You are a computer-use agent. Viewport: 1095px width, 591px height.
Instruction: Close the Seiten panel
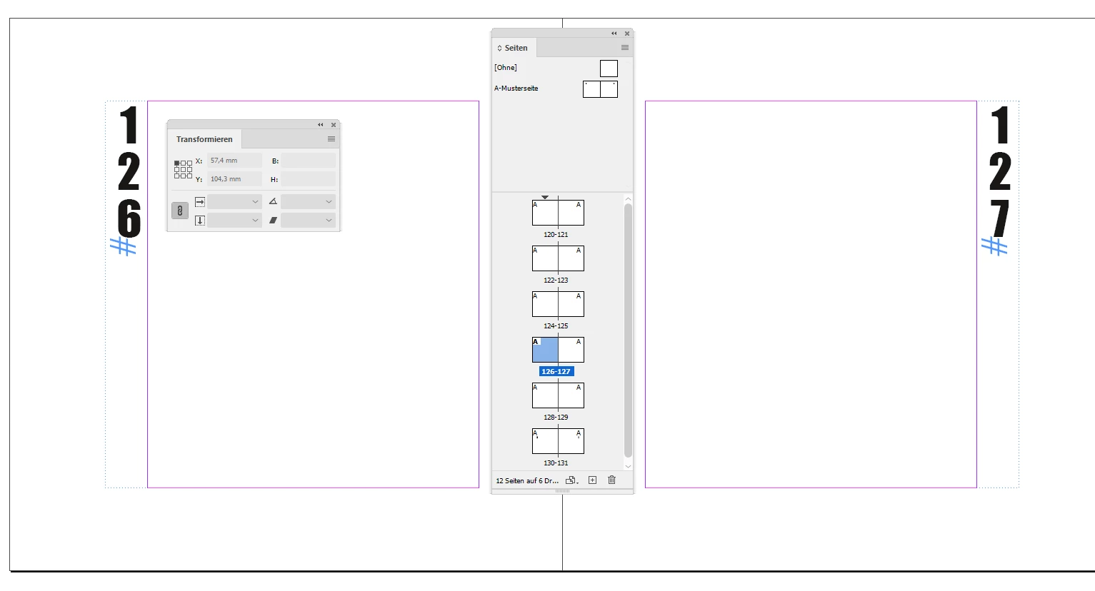(x=627, y=34)
